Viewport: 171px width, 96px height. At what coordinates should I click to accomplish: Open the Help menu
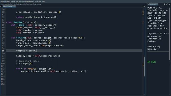pyautogui.click(x=43, y=2)
